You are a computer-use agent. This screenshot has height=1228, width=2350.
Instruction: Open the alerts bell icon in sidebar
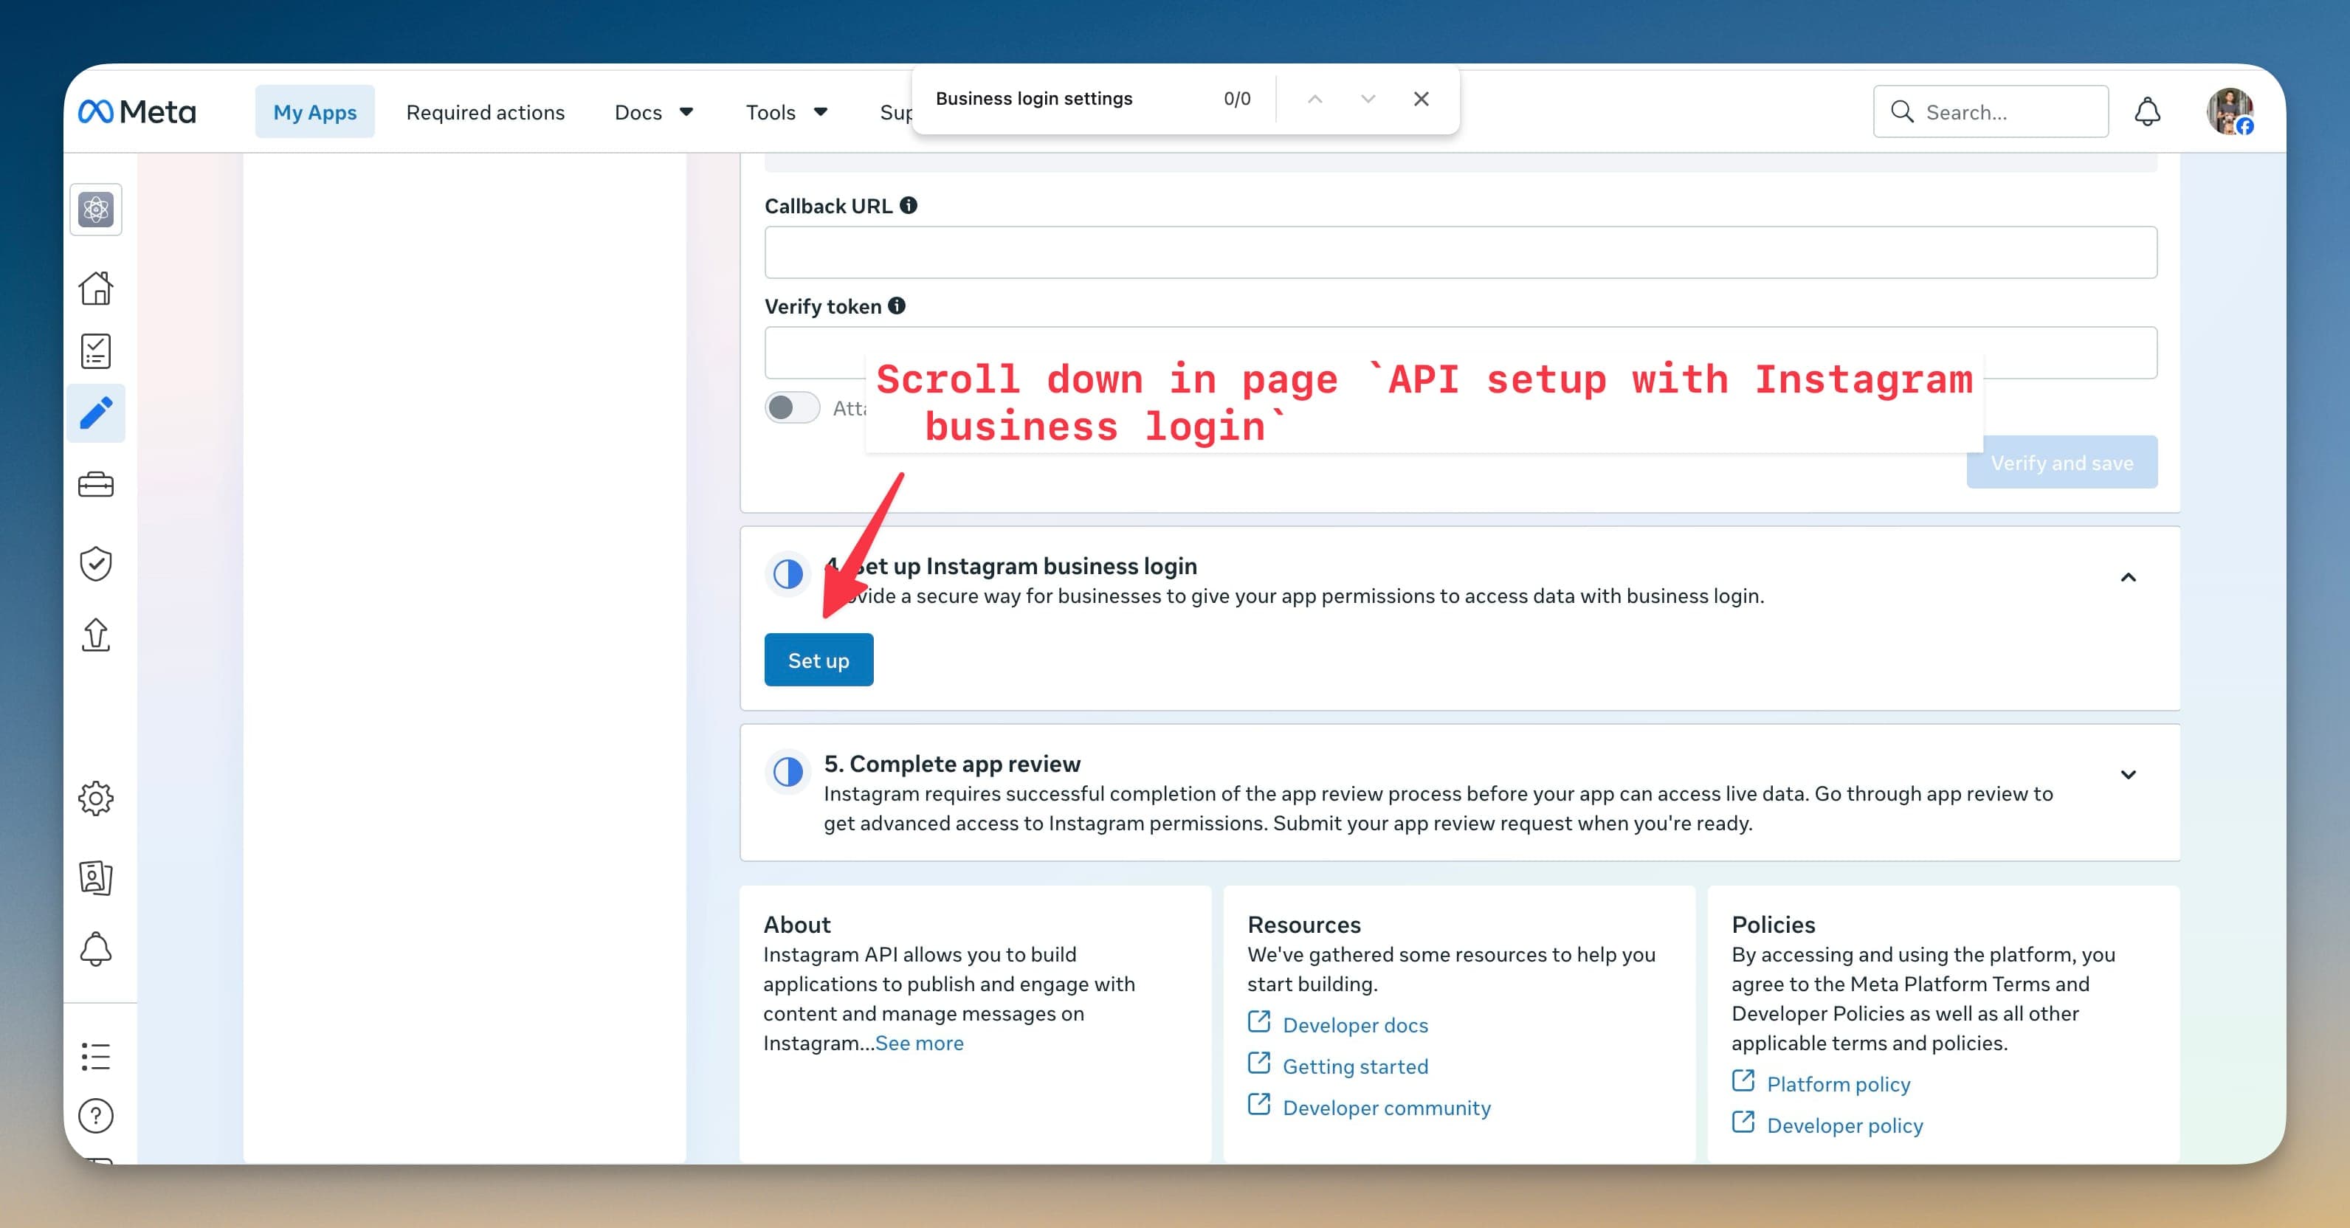[x=96, y=949]
